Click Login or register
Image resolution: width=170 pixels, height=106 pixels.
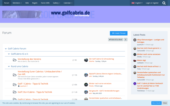[x=152, y=3]
